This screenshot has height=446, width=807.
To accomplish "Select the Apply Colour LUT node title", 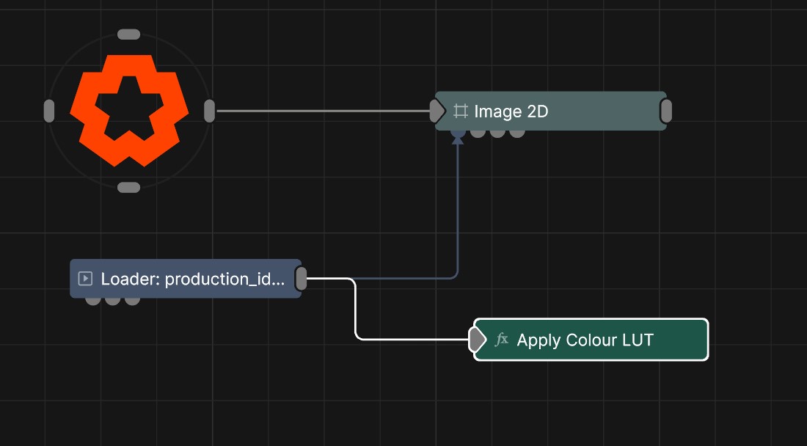I will pos(585,340).
